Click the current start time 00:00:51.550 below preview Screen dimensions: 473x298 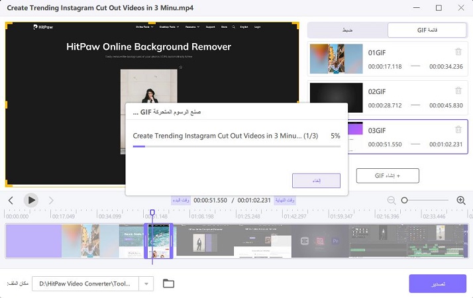click(210, 200)
